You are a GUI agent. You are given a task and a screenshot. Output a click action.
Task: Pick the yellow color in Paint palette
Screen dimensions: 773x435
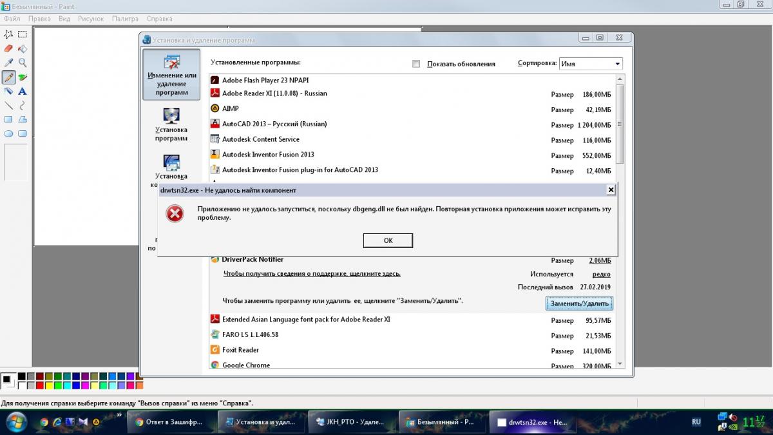coord(49,385)
